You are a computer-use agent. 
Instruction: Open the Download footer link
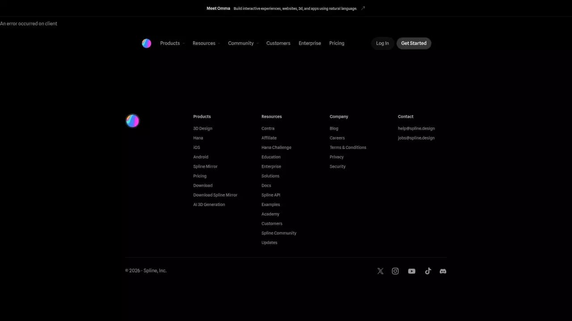(x=203, y=185)
